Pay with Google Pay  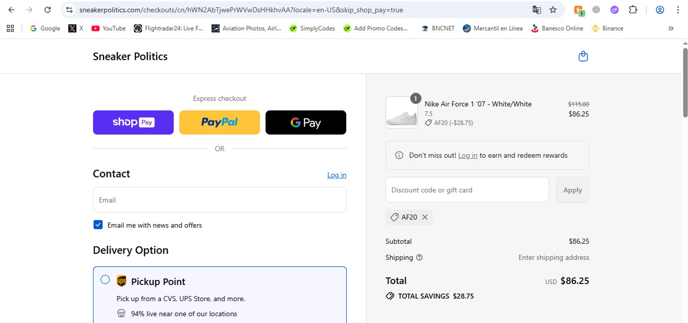[306, 123]
